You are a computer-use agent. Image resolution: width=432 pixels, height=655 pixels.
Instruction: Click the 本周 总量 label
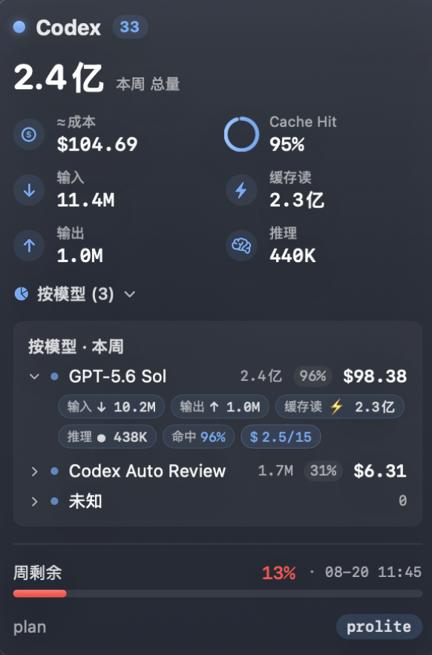tap(148, 85)
